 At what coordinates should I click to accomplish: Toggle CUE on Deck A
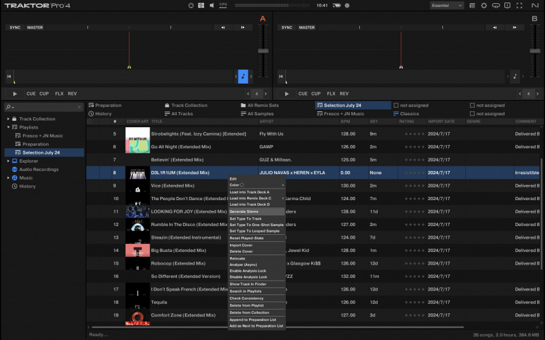[31, 94]
